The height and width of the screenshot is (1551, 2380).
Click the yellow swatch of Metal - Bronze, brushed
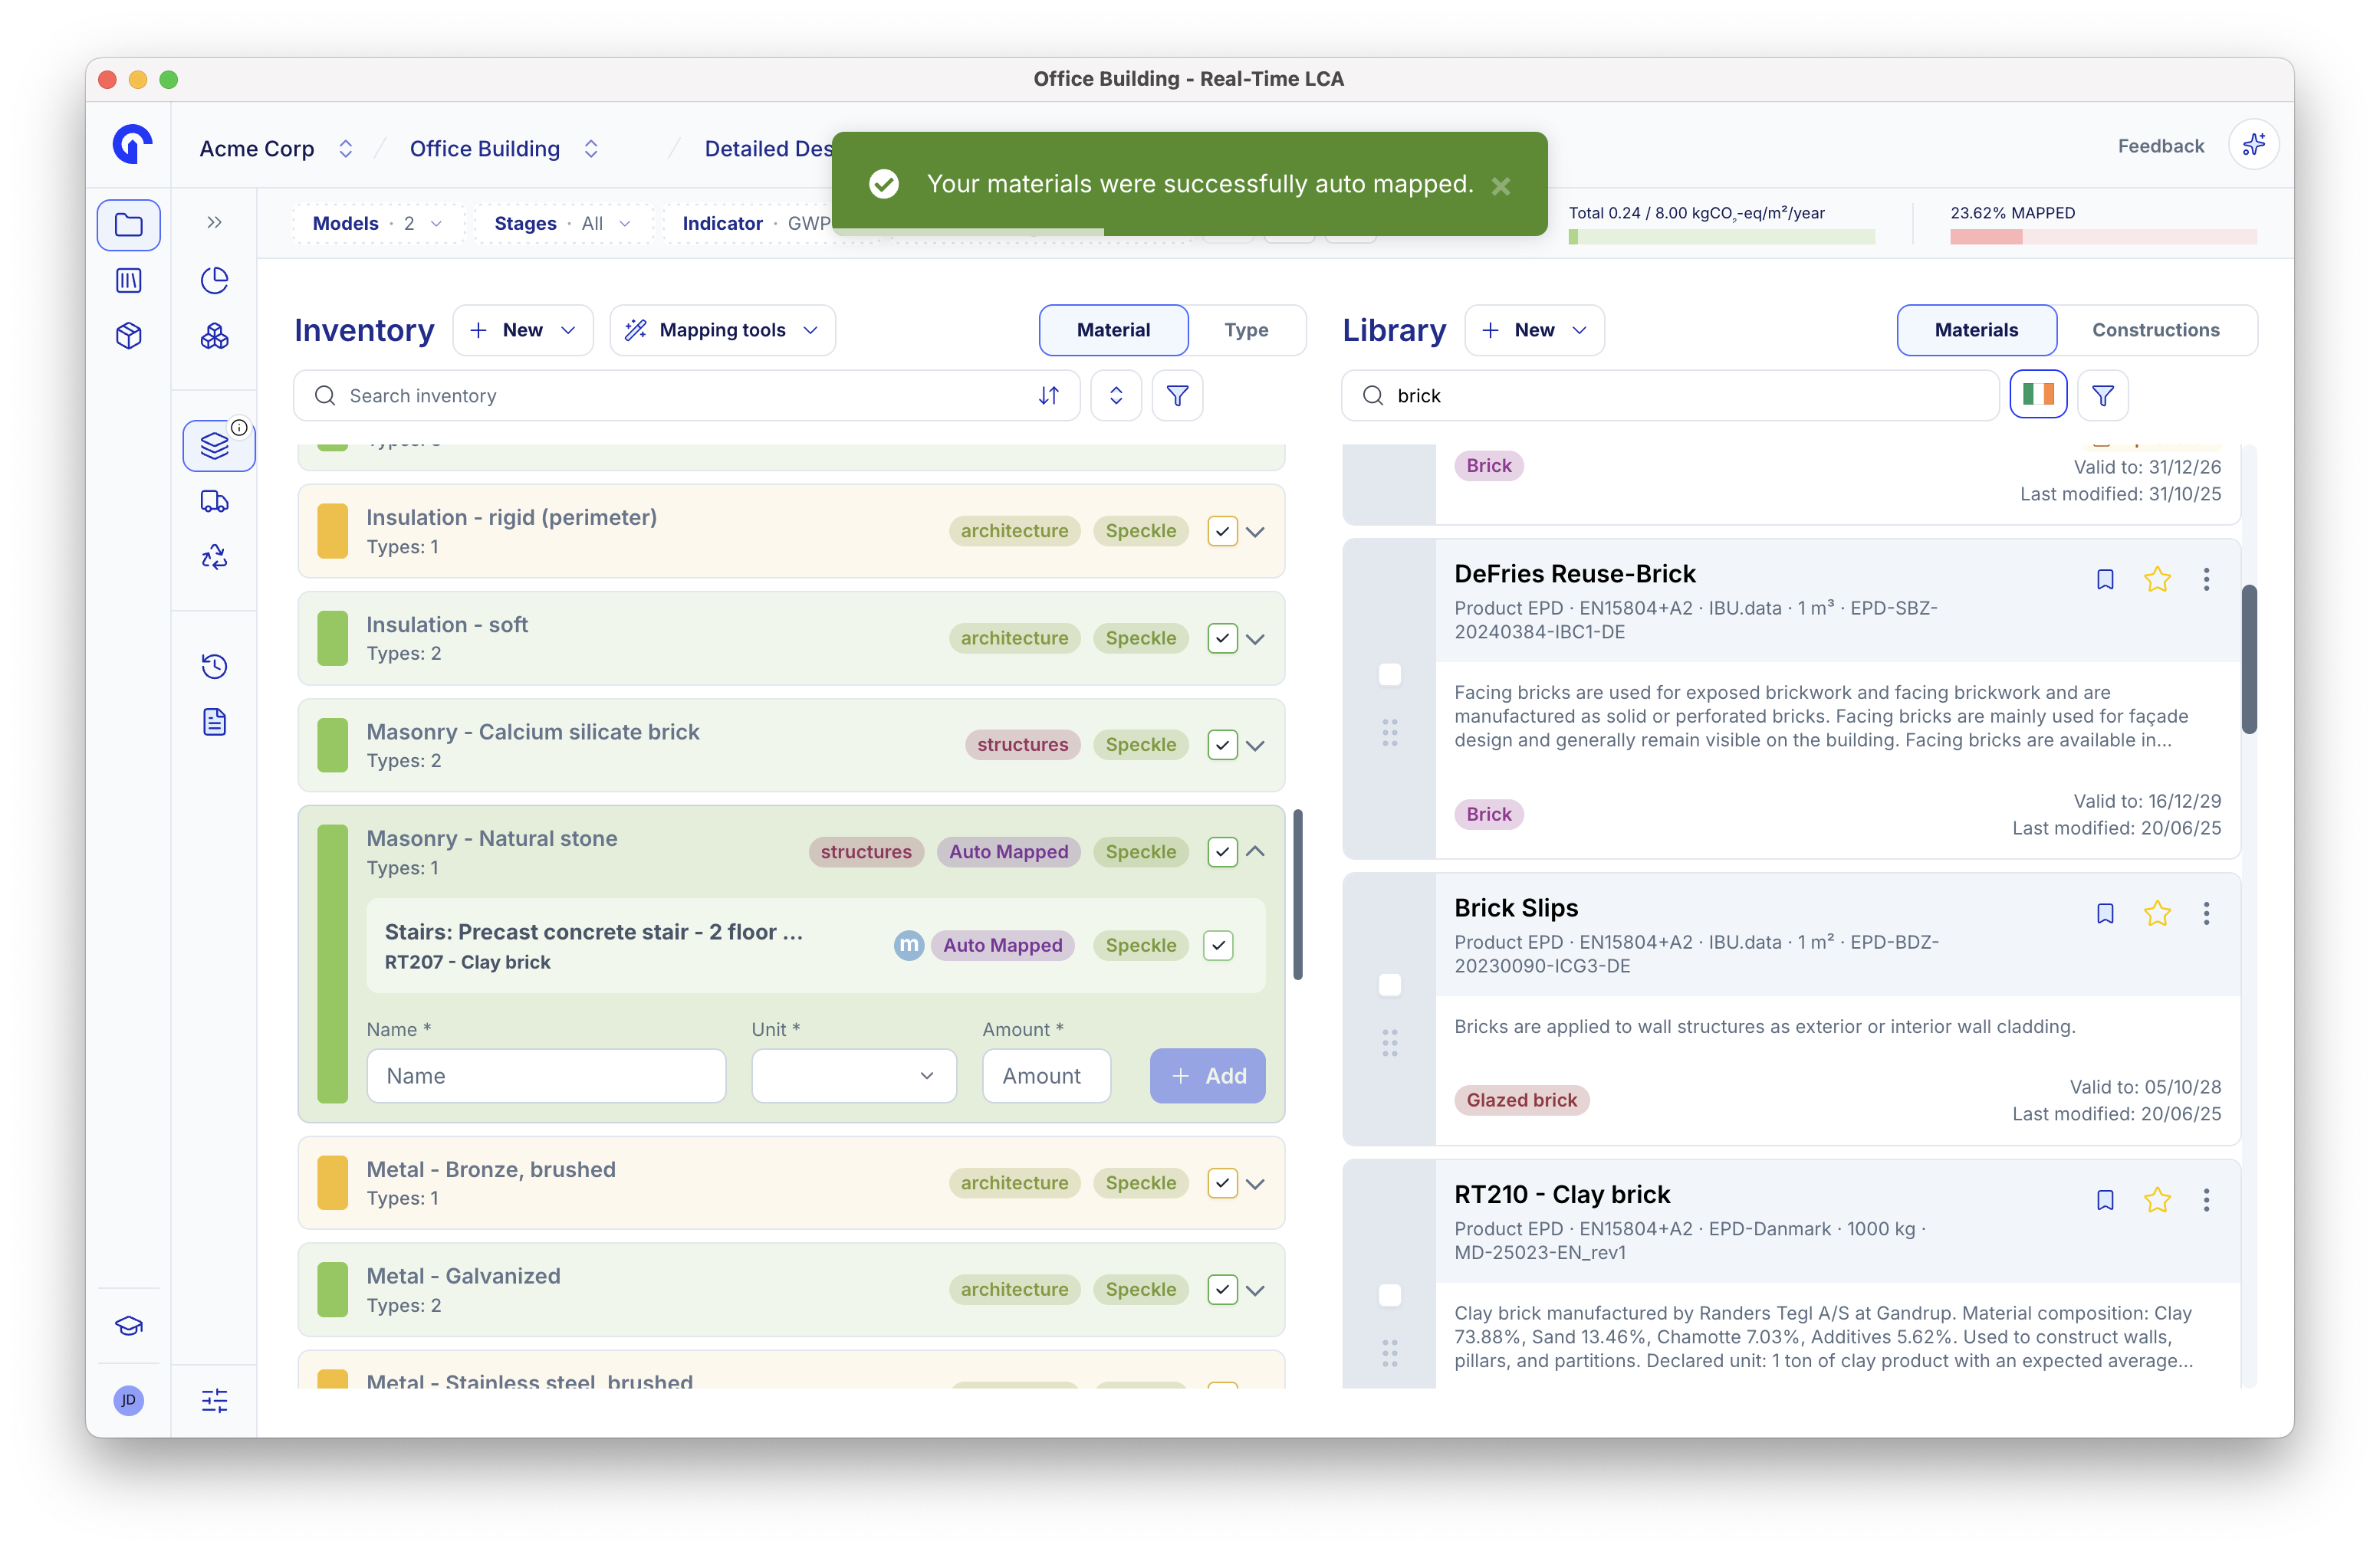click(x=332, y=1182)
